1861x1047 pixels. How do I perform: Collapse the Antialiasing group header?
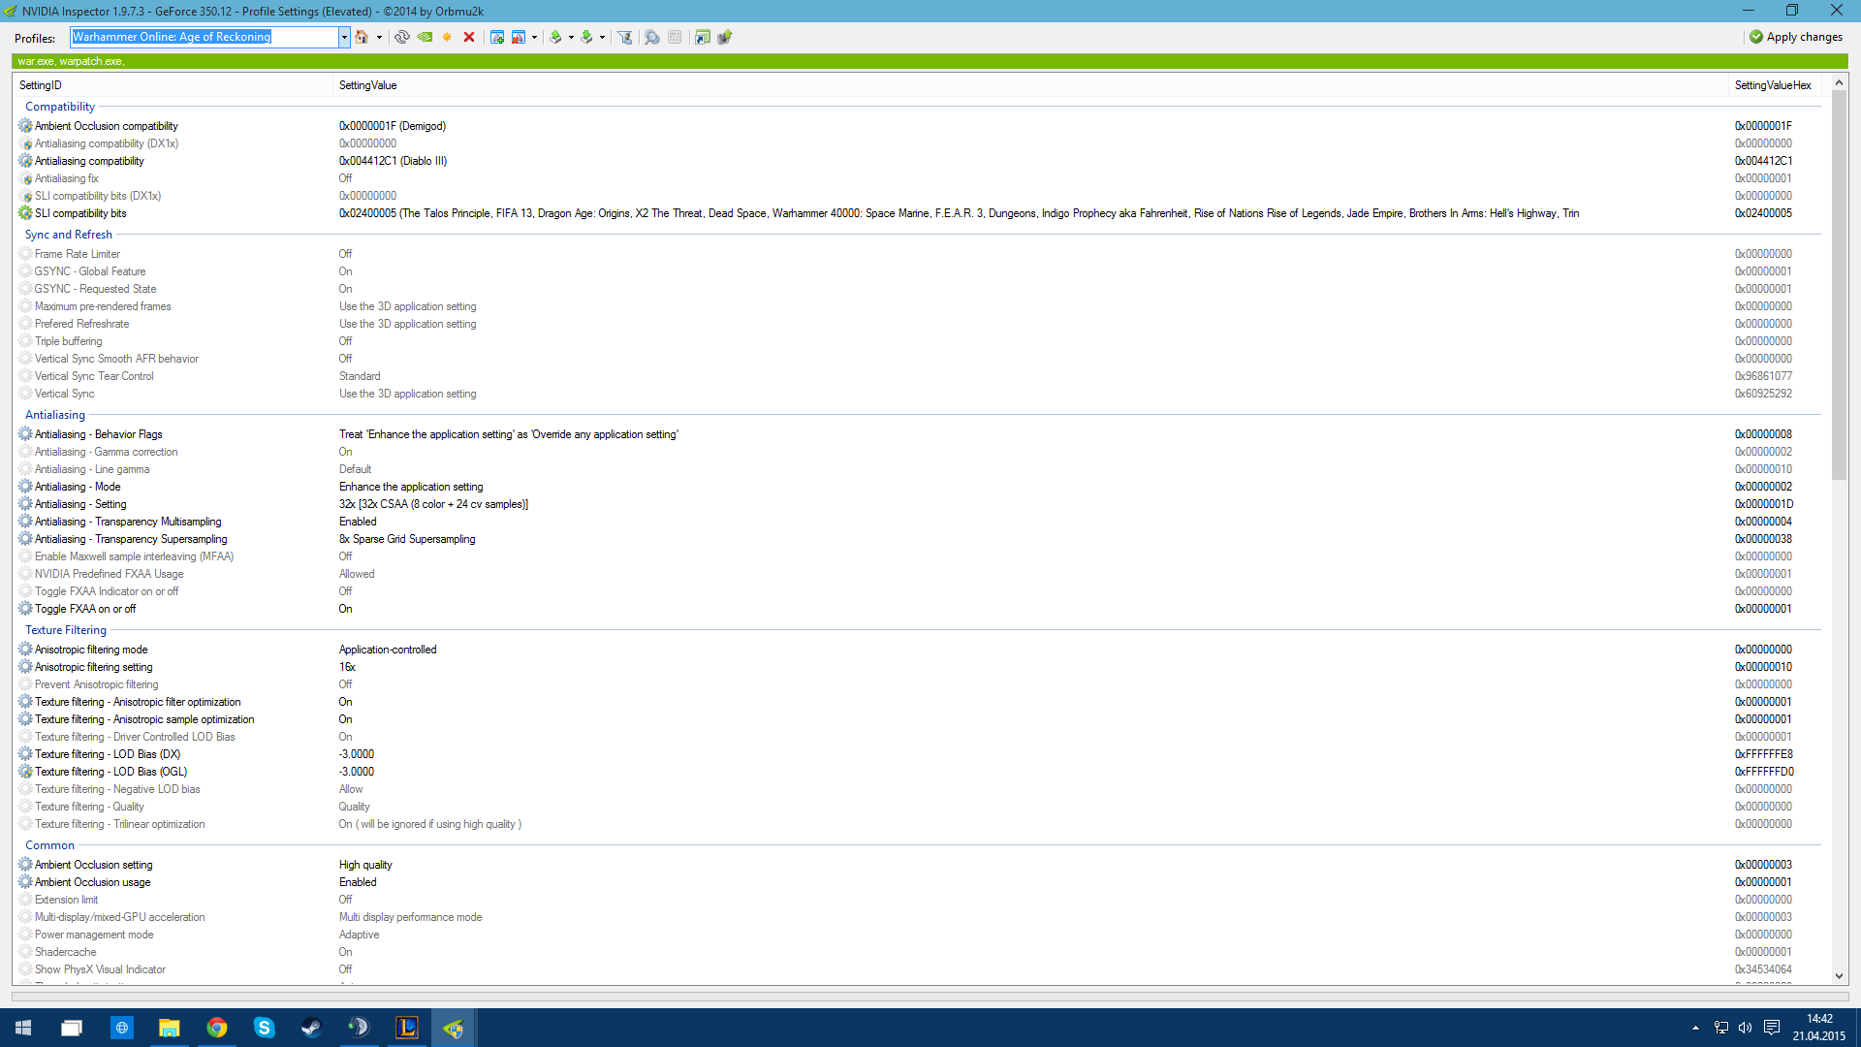tap(55, 415)
